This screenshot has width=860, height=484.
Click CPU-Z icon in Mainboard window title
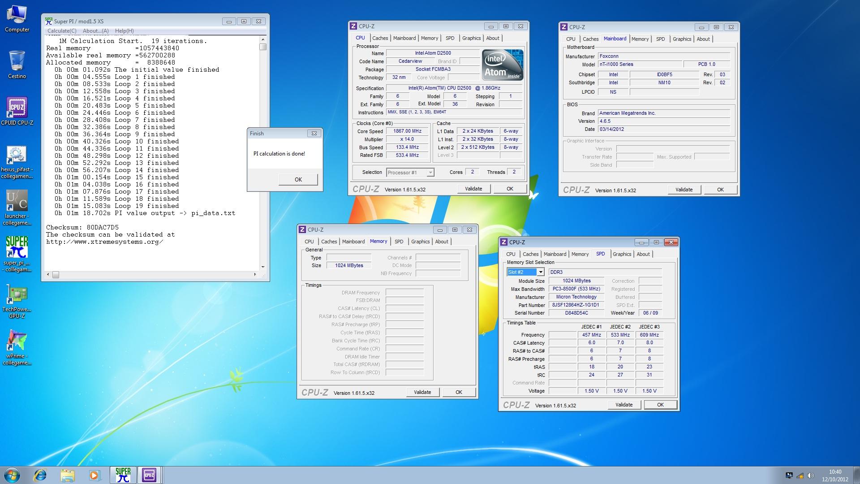click(x=564, y=27)
